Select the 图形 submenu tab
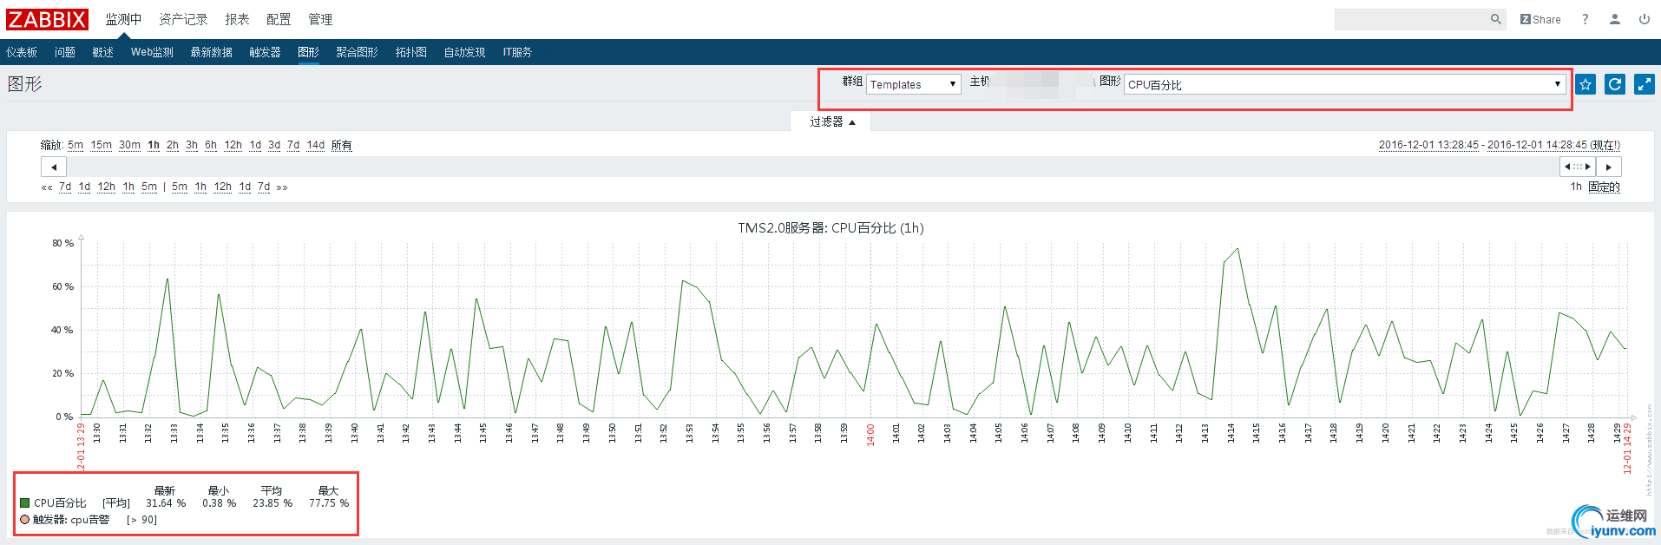The width and height of the screenshot is (1661, 545). pyautogui.click(x=308, y=52)
